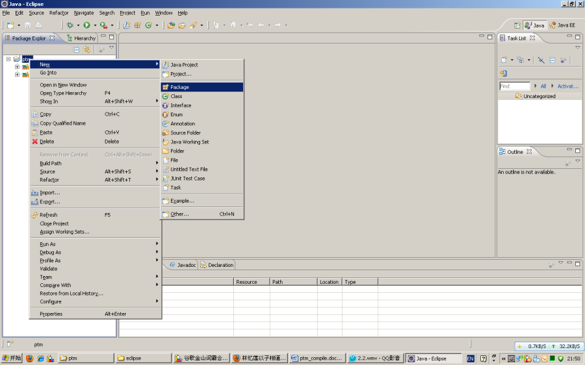The height and width of the screenshot is (365, 585).
Task: Open the New Class dropdown arrow
Action: pos(157,25)
